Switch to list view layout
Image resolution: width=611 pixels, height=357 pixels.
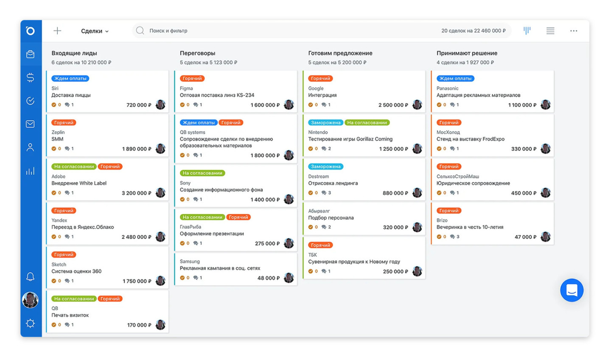(550, 30)
